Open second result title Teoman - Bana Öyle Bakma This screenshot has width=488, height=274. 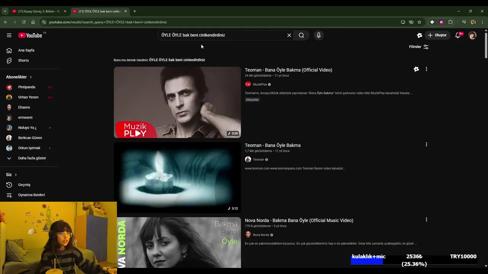pyautogui.click(x=273, y=145)
